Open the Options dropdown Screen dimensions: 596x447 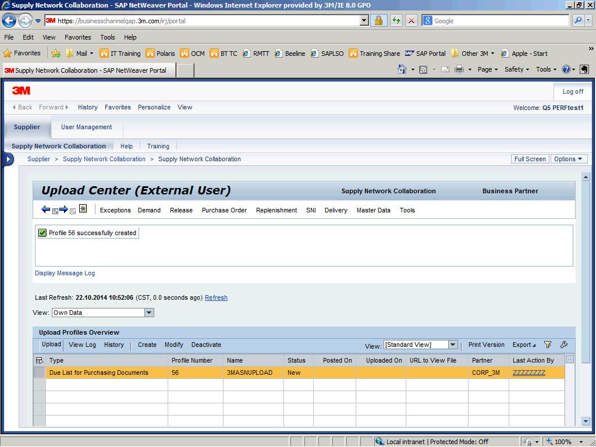tap(569, 159)
